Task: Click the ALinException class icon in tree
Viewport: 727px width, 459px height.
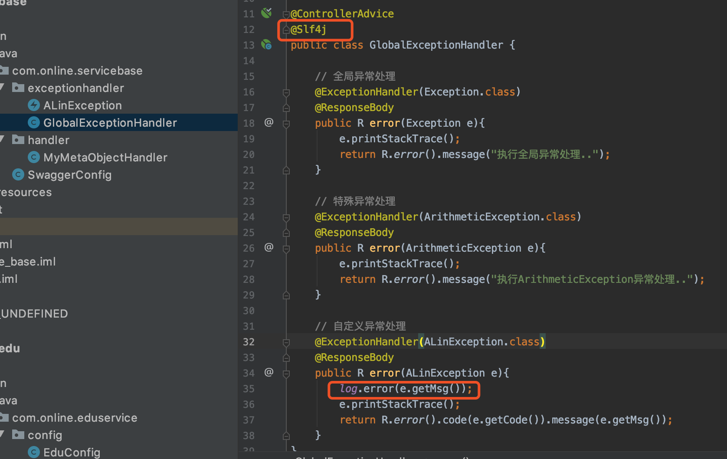Action: (34, 105)
